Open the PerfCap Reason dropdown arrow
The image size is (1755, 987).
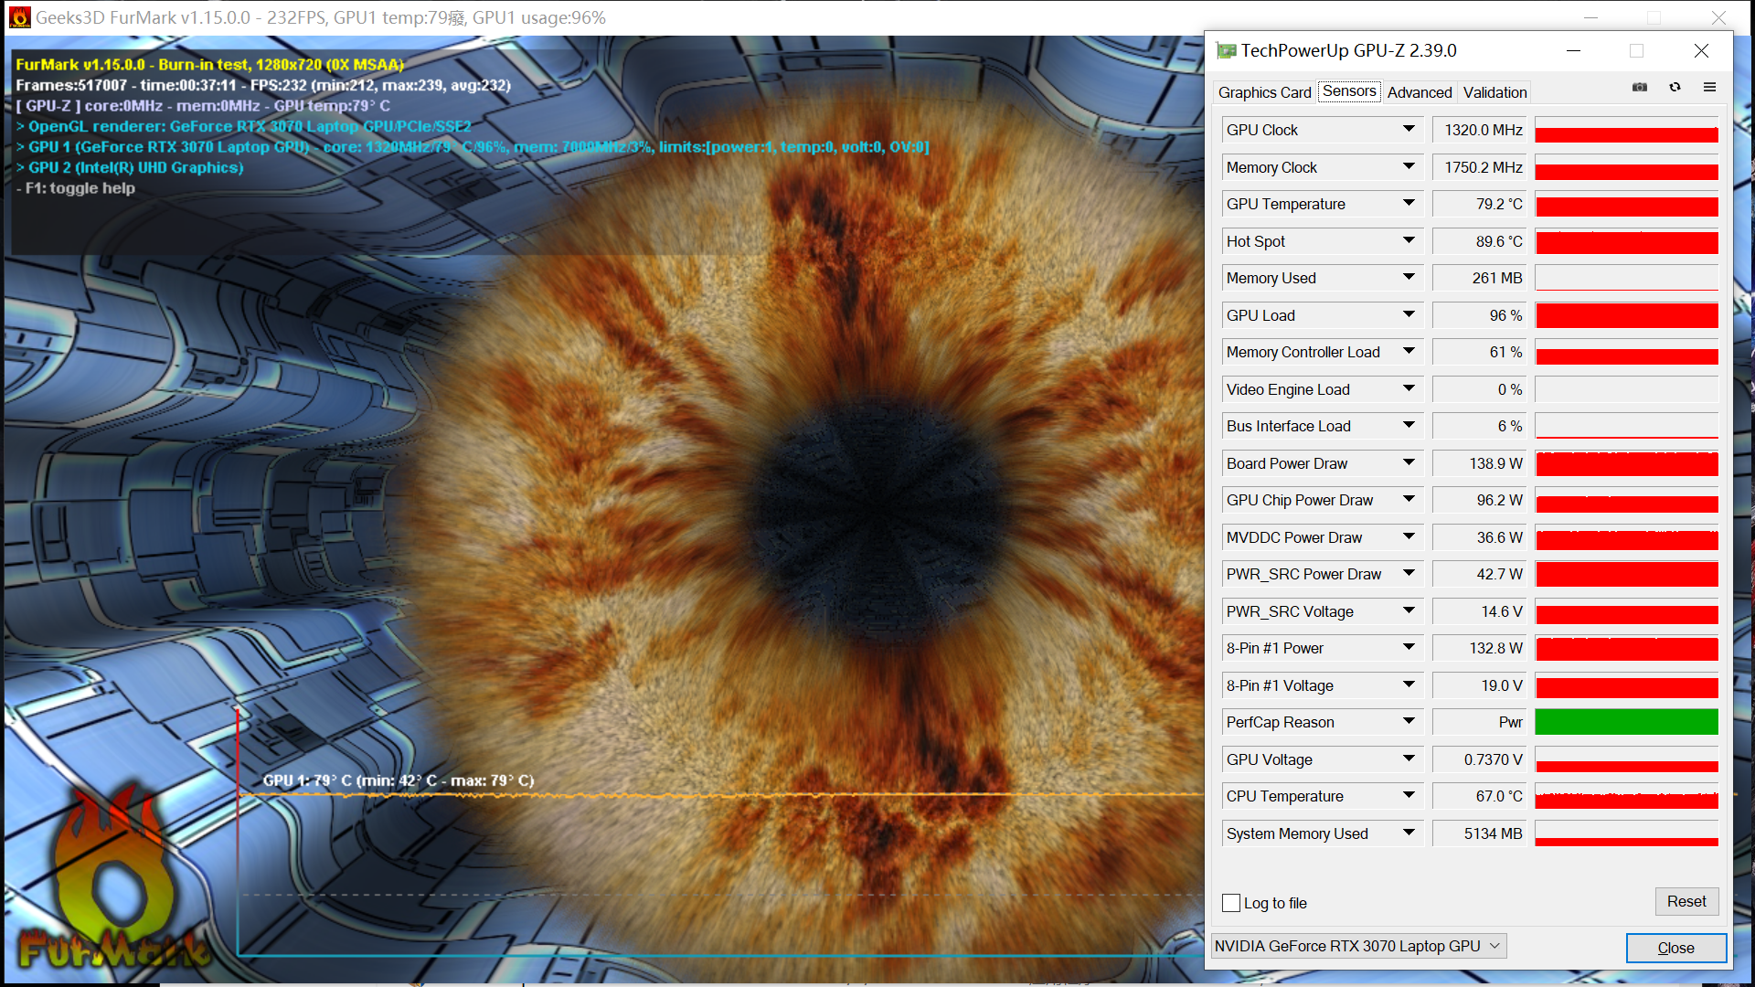pyautogui.click(x=1409, y=722)
